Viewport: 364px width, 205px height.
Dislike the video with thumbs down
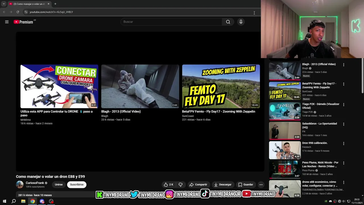(181, 184)
